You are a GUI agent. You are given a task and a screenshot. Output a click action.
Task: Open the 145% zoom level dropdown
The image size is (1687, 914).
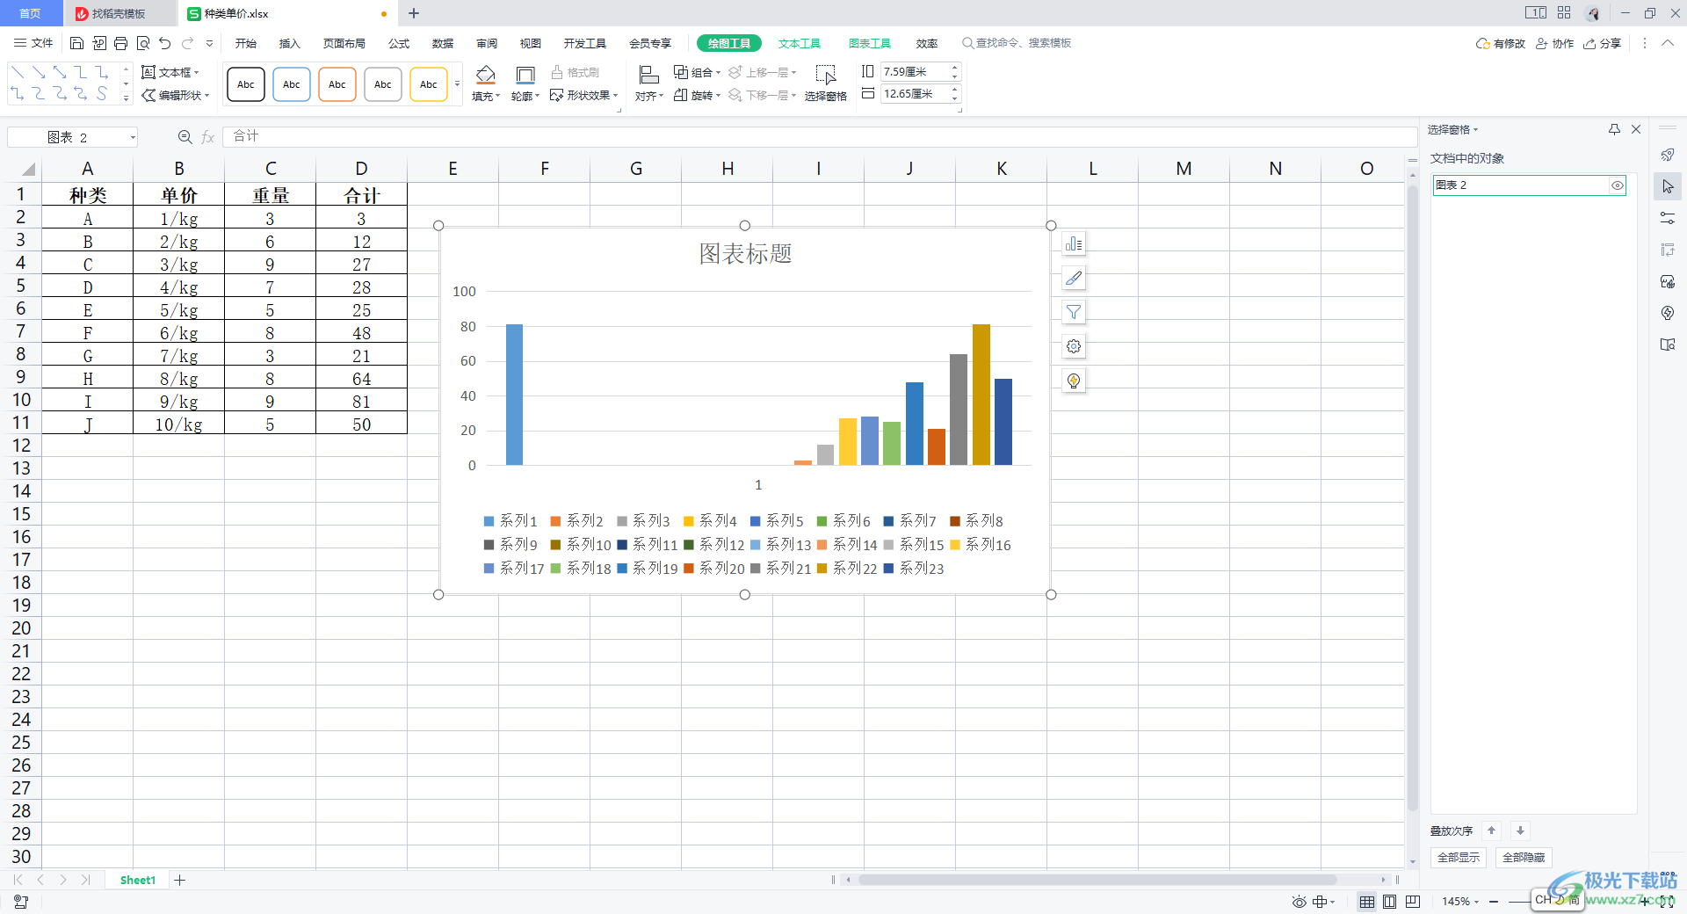1460,902
